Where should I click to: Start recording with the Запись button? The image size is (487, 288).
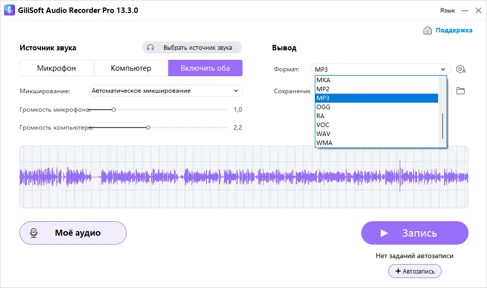(x=415, y=233)
